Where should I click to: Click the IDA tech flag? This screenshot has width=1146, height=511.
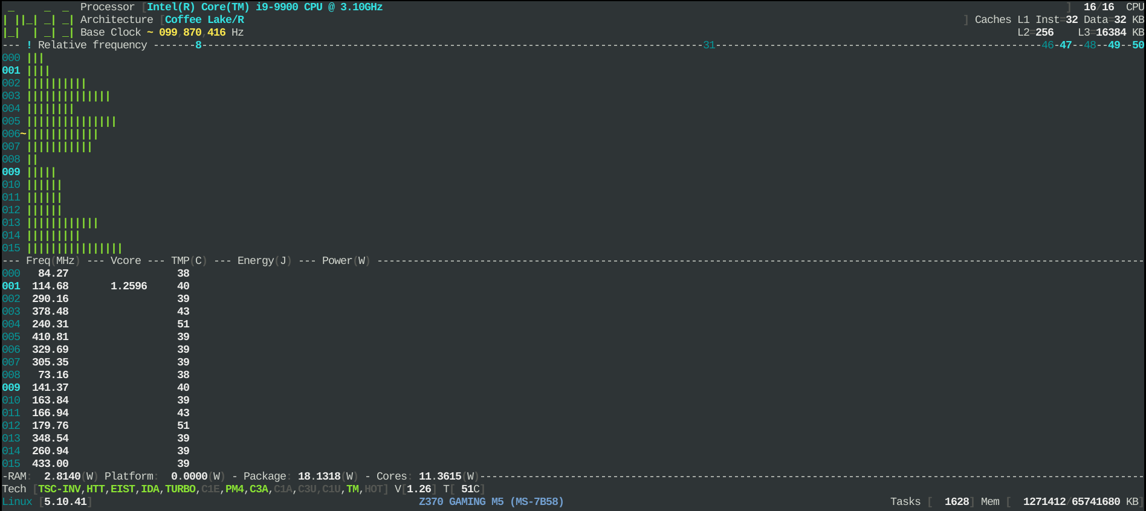point(150,489)
